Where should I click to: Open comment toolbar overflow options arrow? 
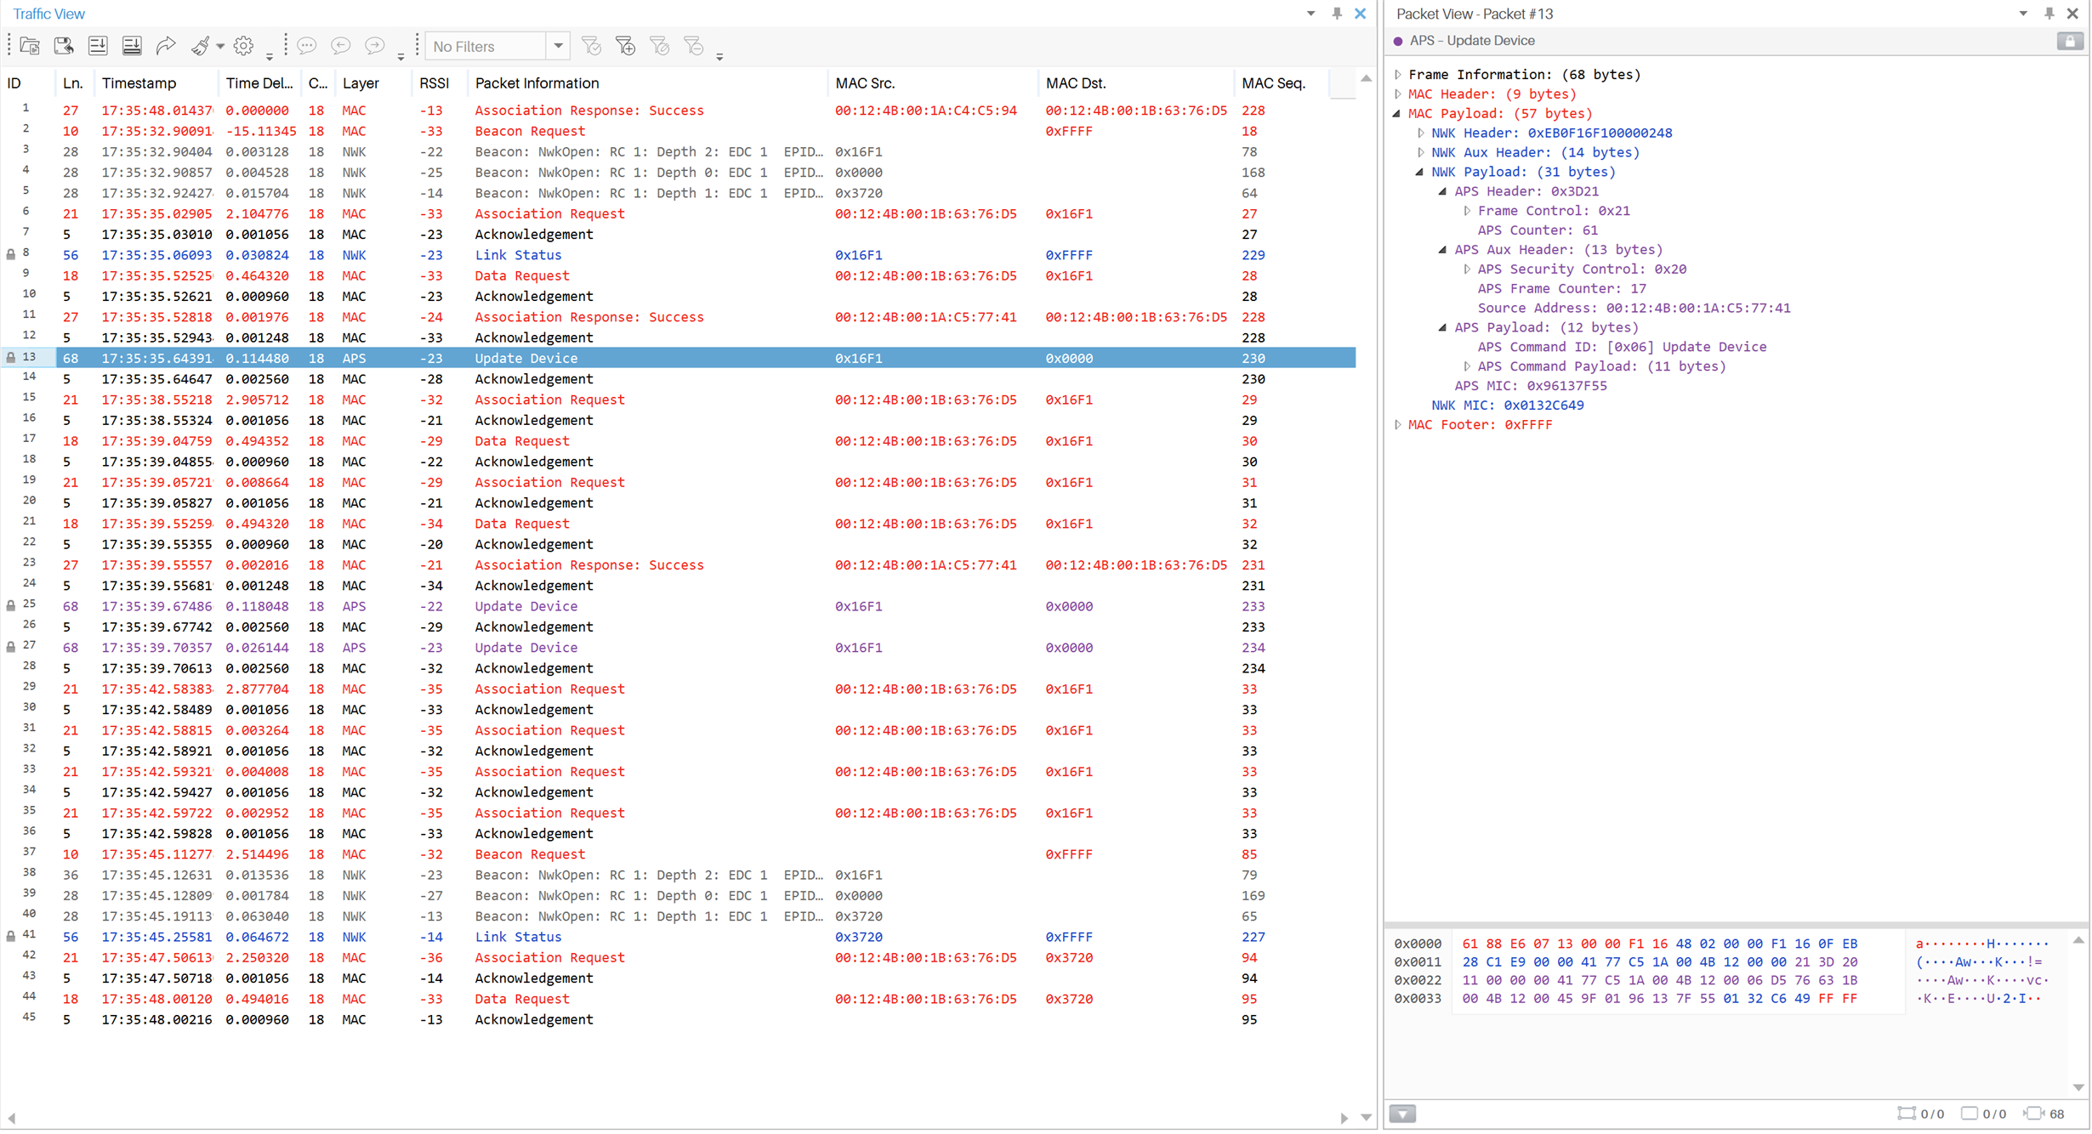pos(401,57)
